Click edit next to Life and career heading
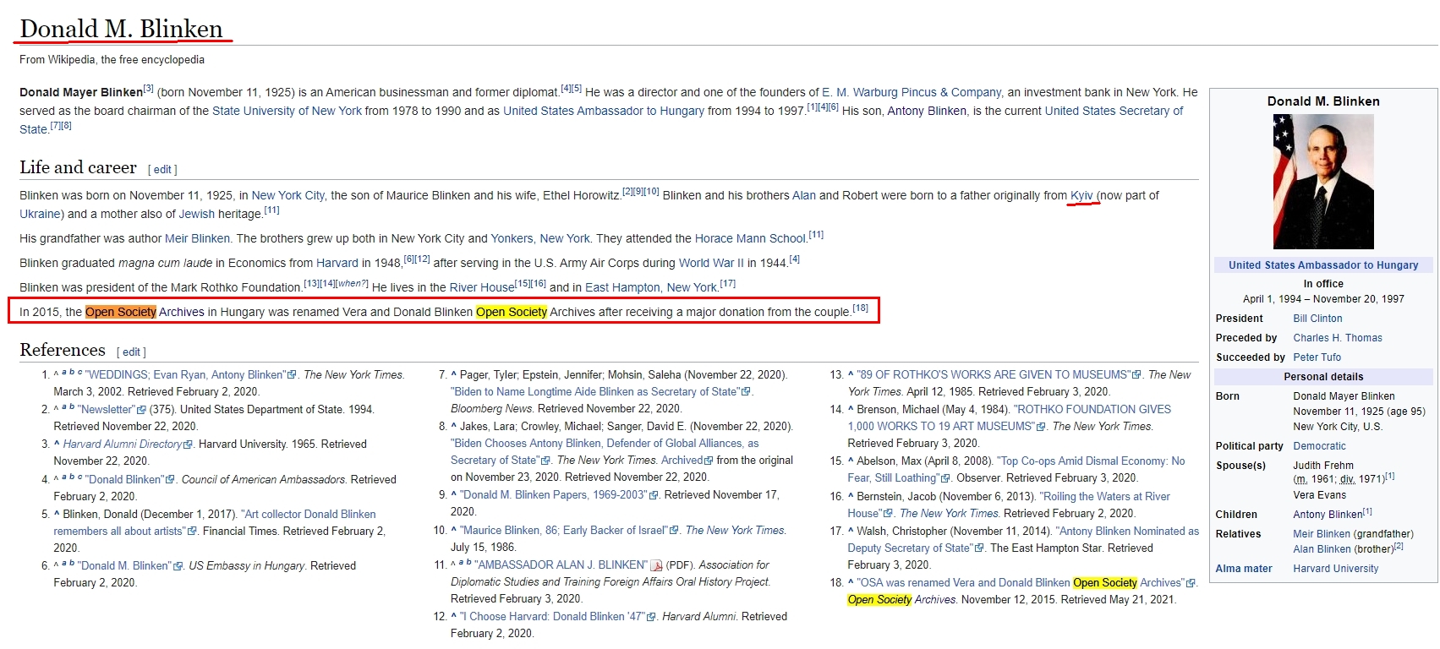Screen dimensions: 1440x649 coord(162,169)
